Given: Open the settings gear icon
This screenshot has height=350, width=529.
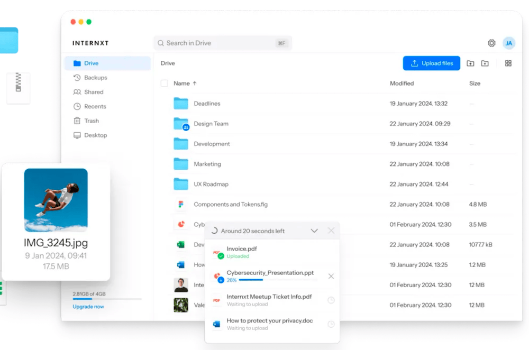Looking at the screenshot, I should click(x=491, y=43).
